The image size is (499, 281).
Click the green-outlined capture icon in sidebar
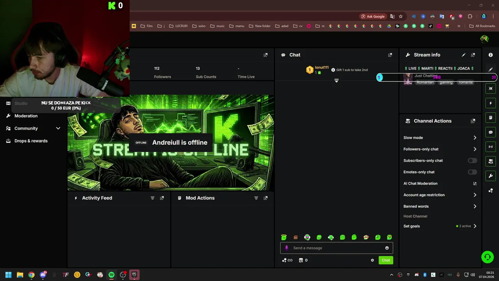490,89
